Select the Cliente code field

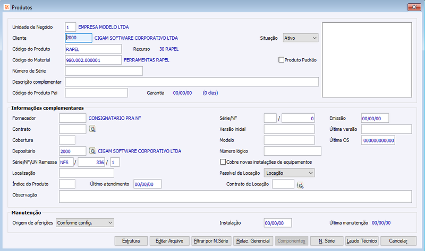pos(79,38)
